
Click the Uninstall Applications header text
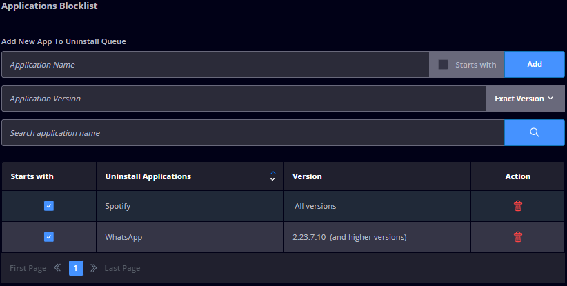[x=148, y=176]
